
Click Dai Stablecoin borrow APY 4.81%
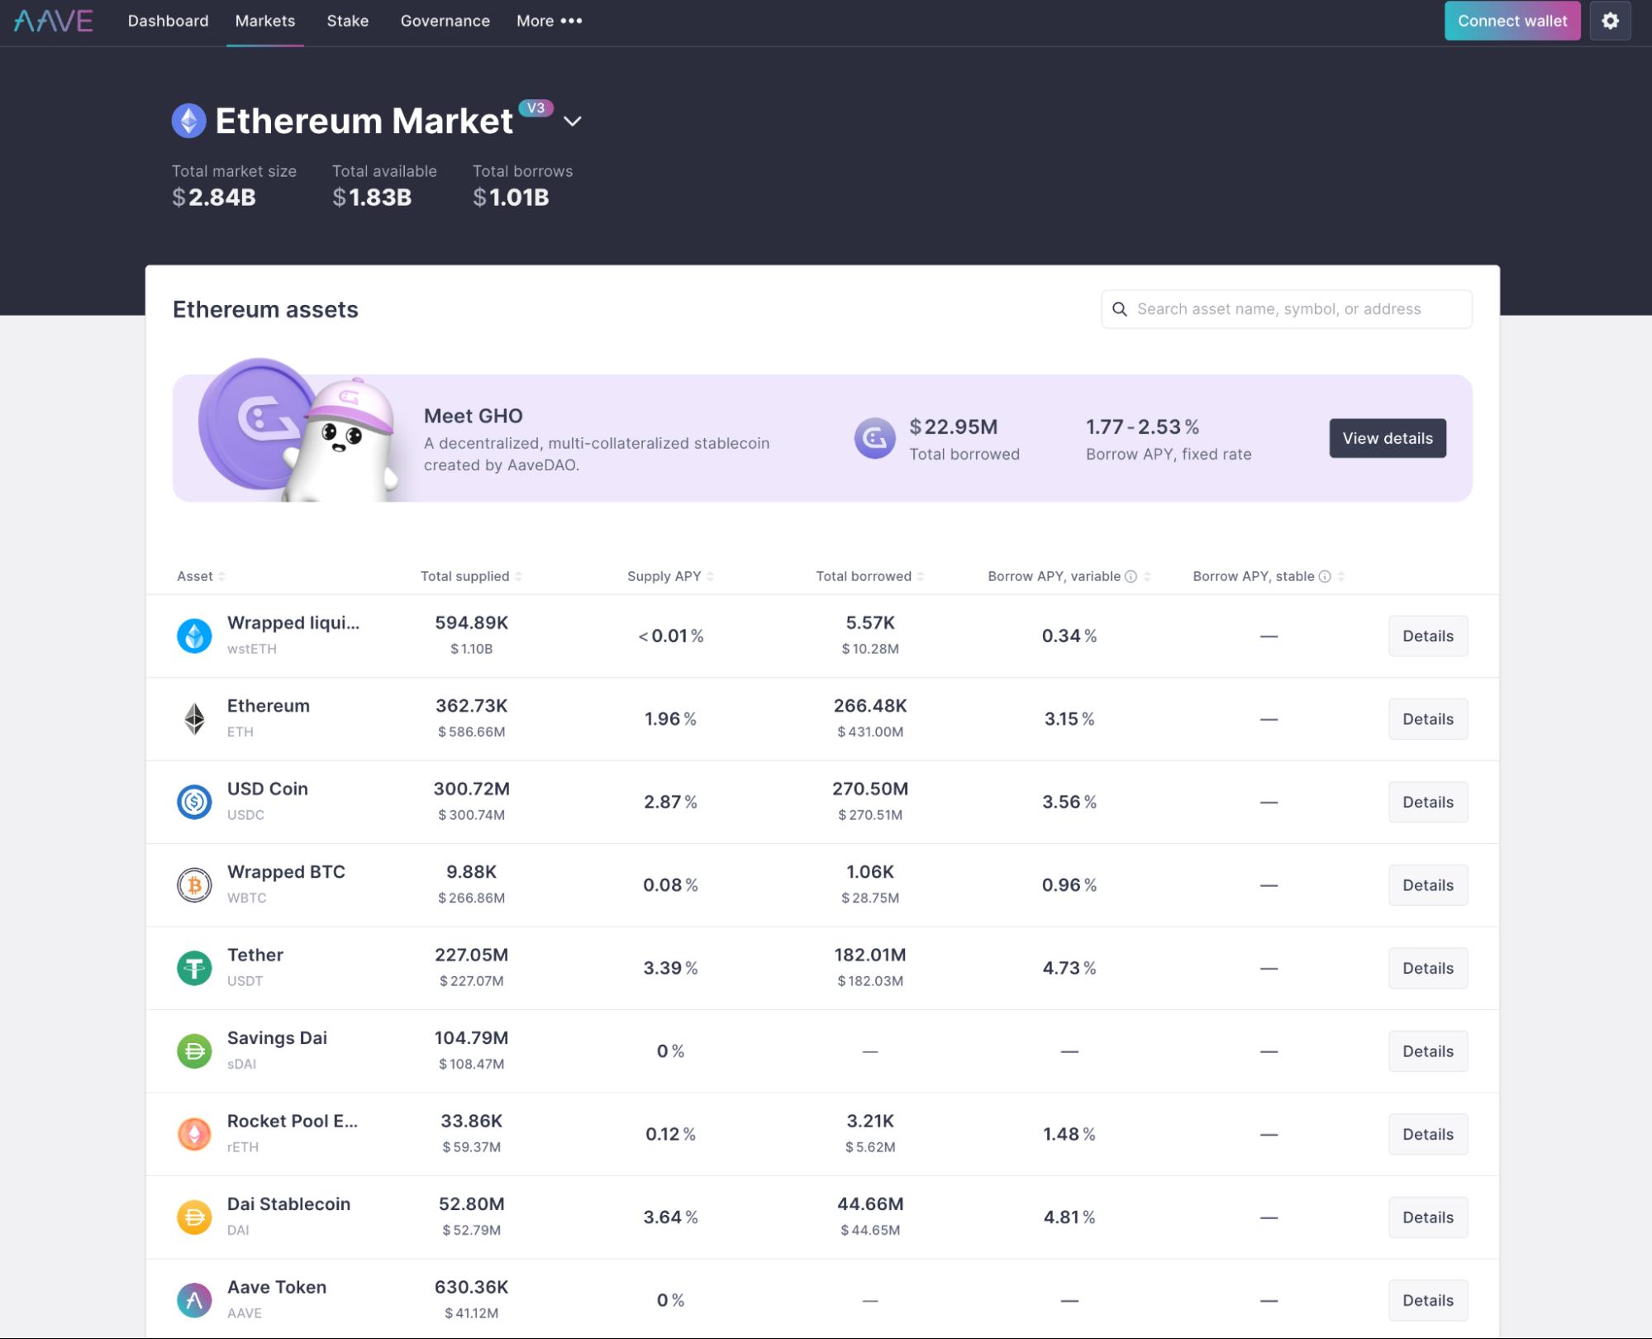[1069, 1217]
